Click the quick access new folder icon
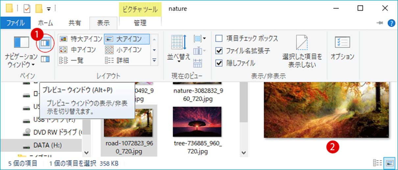This screenshot has width=398, height=170. (x=39, y=8)
